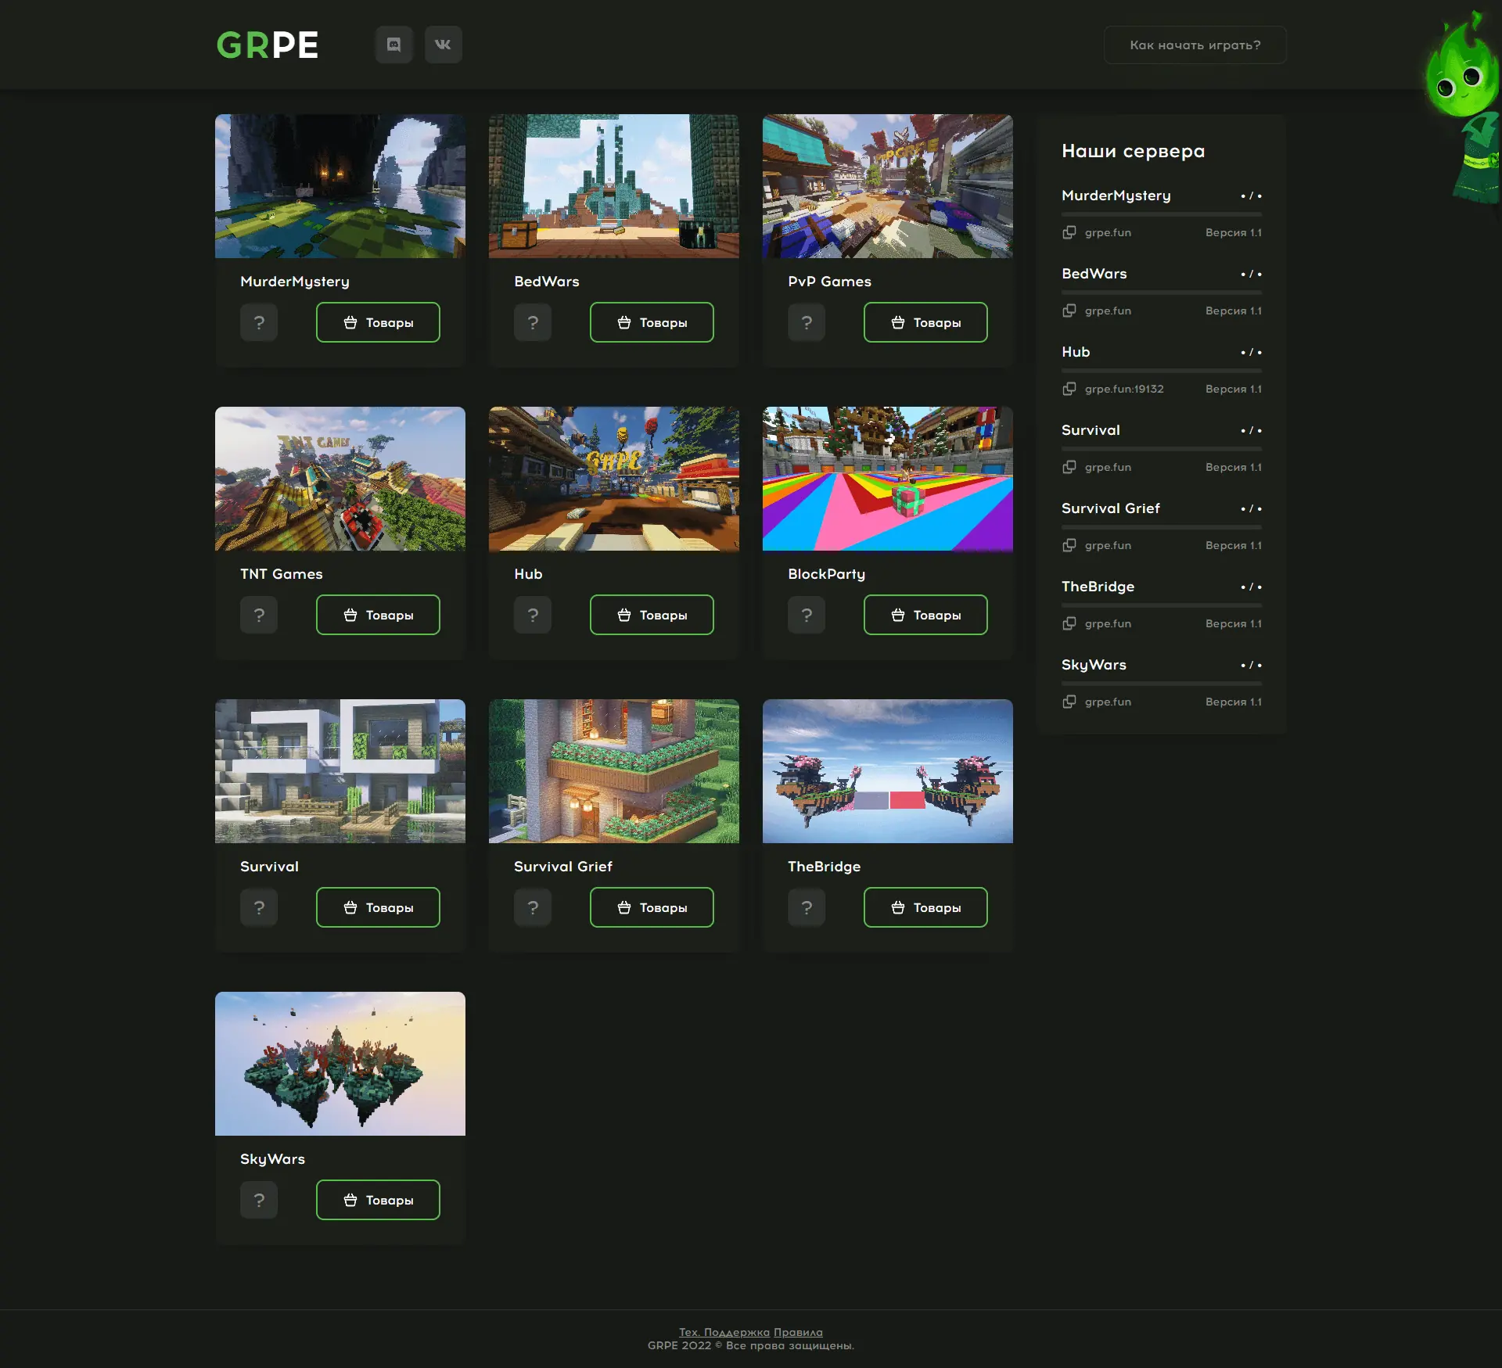1502x1368 pixels.
Task: Click the question mark under MurderMystery
Action: pos(259,322)
